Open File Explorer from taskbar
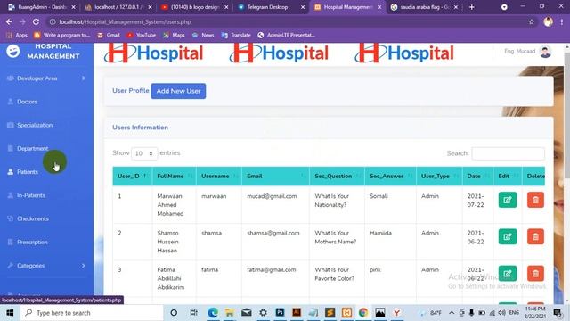 (x=230, y=313)
